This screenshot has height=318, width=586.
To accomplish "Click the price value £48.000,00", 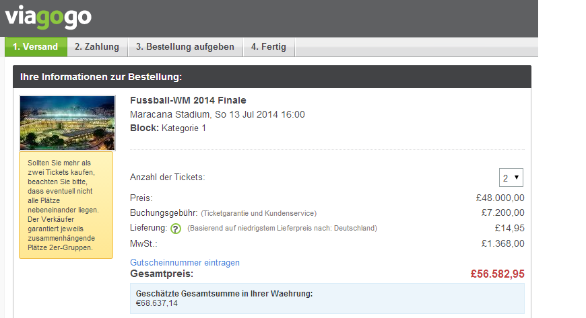I will [500, 198].
